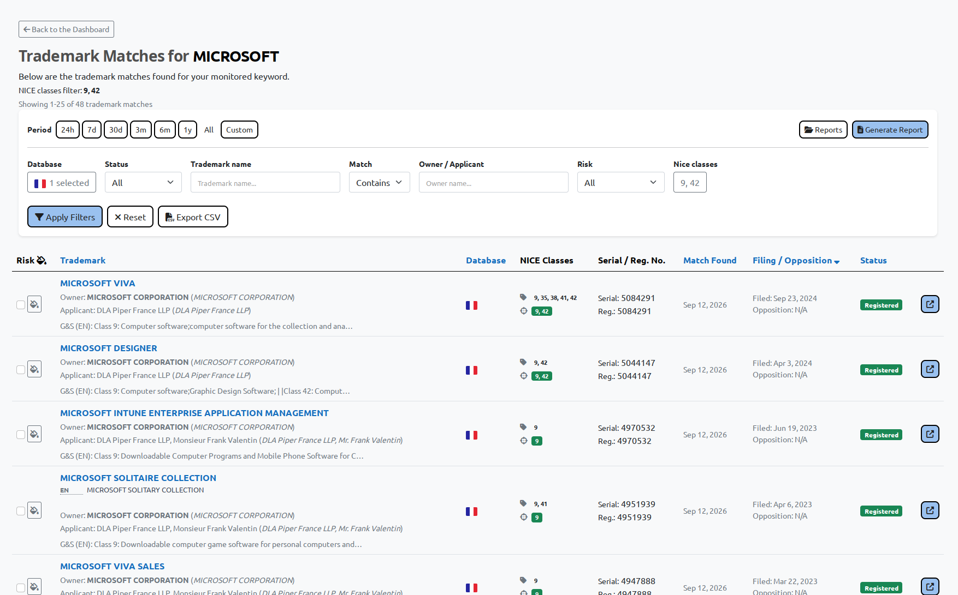The width and height of the screenshot is (958, 595).
Task: Open MICROSOFT VIVA trademark link
Action: tap(98, 283)
